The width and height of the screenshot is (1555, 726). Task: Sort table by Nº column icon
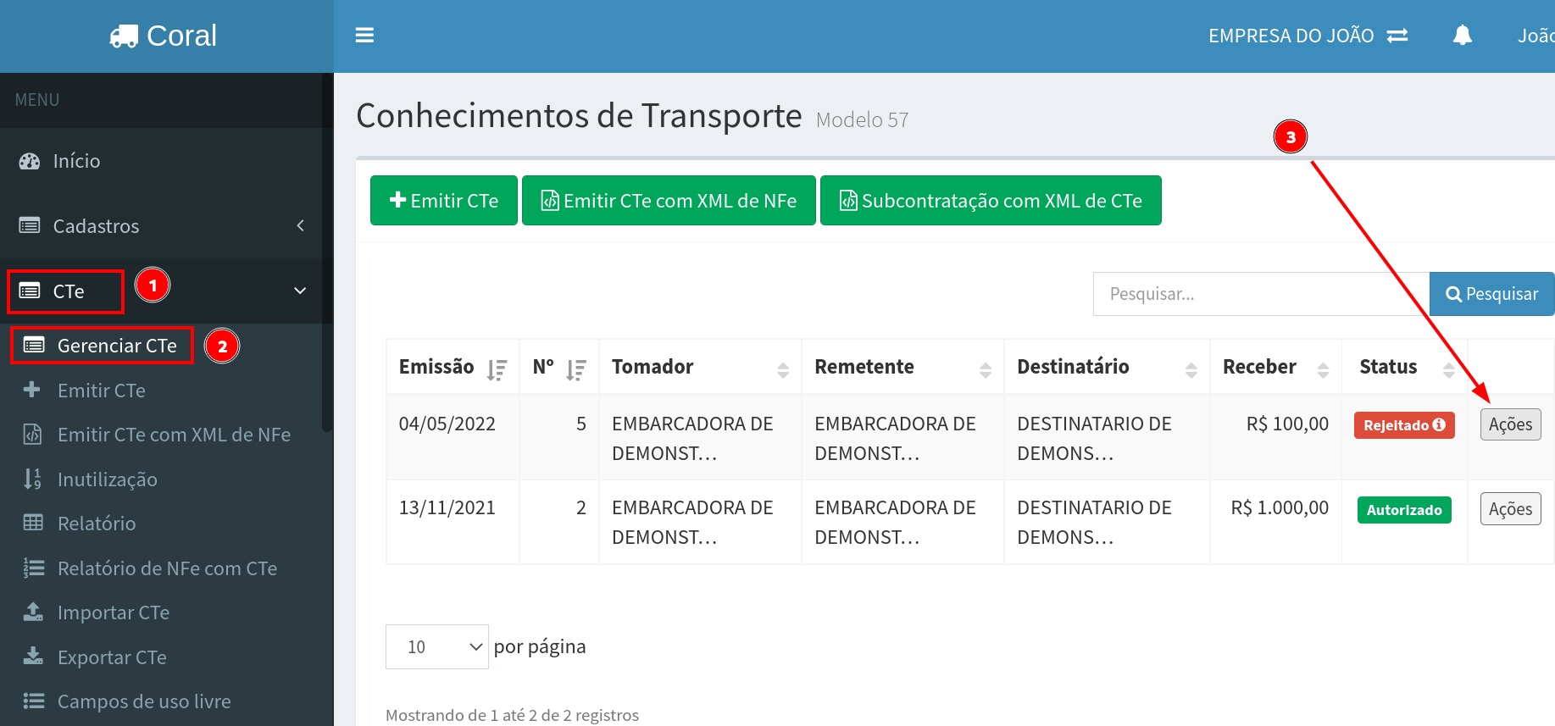coord(576,369)
